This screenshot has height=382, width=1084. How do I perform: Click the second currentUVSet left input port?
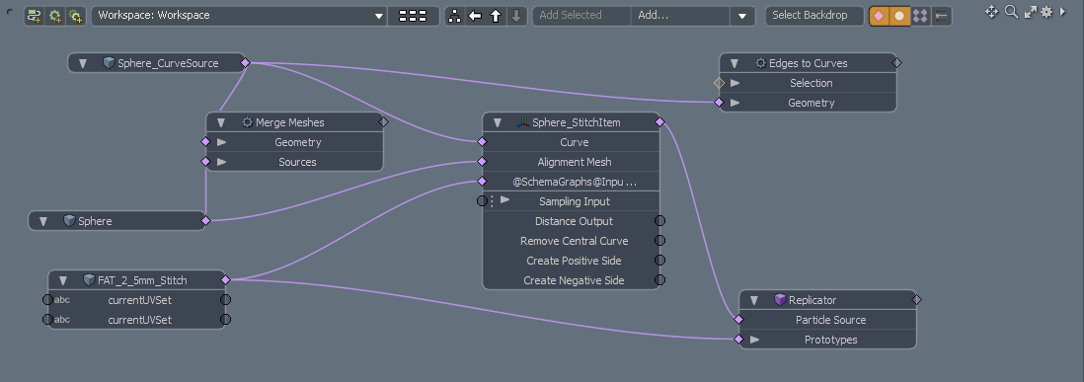pyautogui.click(x=47, y=320)
